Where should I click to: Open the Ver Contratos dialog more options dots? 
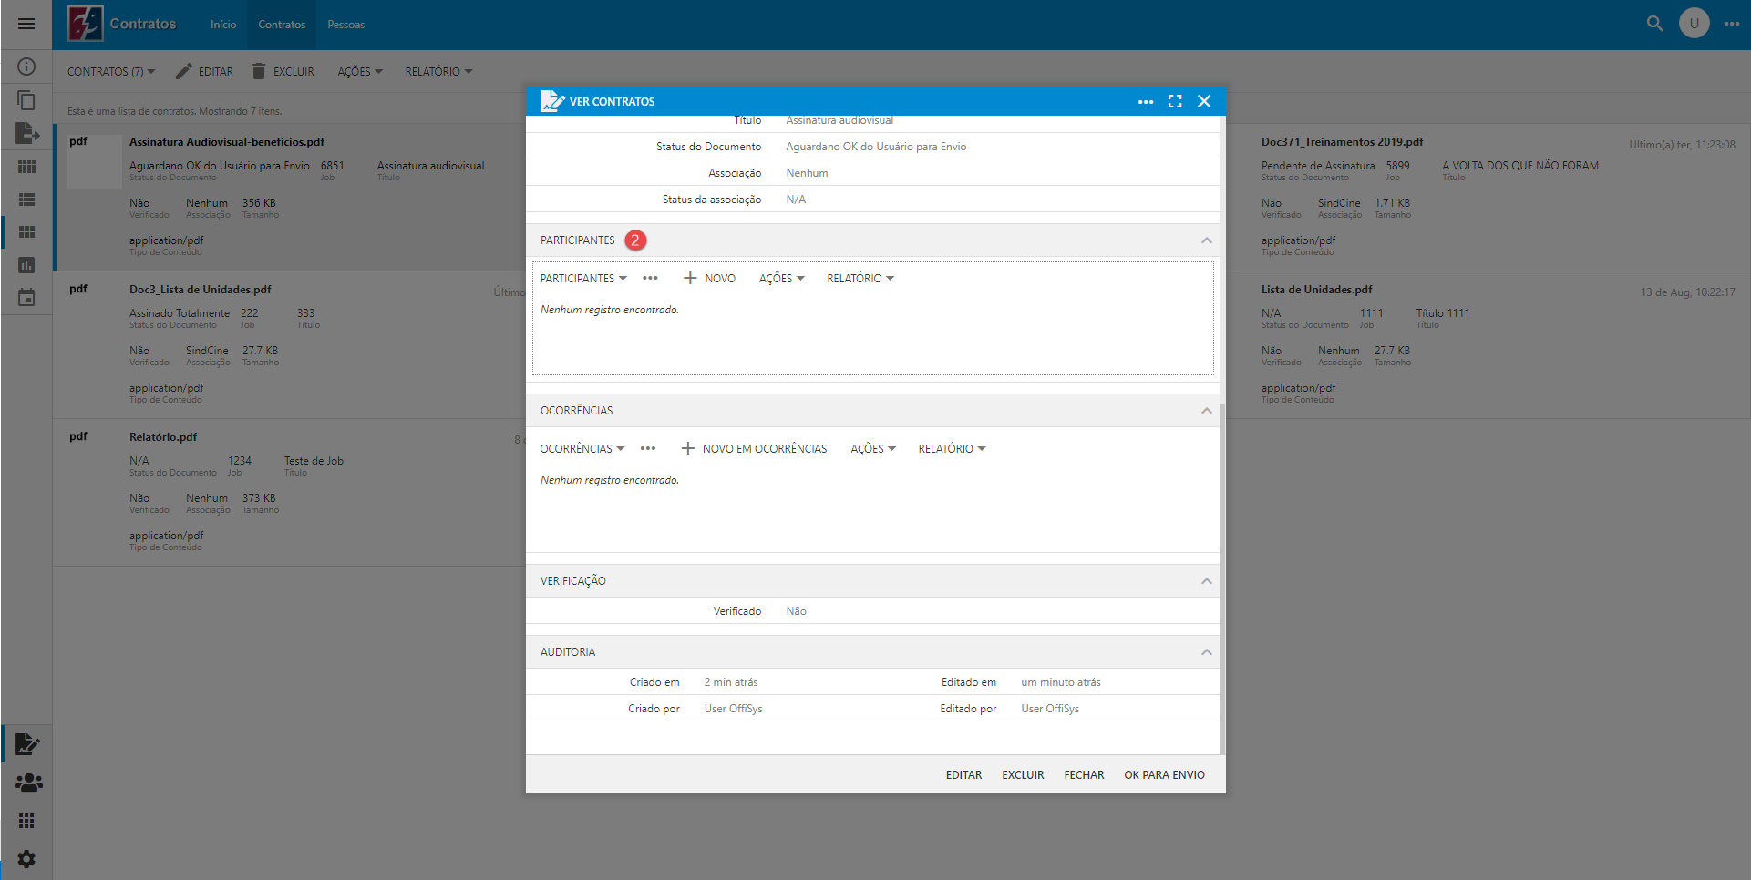[x=1146, y=101]
